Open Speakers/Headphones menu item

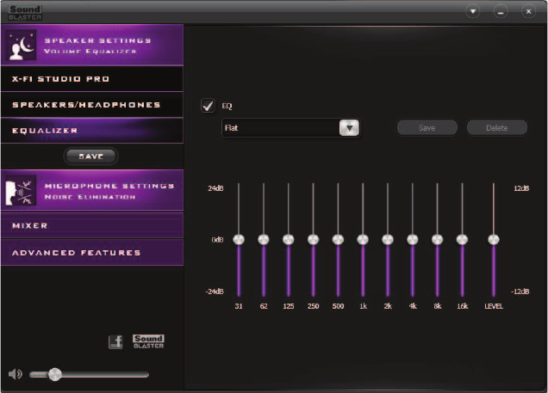[92, 105]
